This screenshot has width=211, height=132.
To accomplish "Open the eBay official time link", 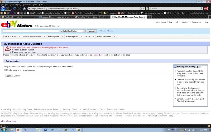I will (x=8, y=121).
